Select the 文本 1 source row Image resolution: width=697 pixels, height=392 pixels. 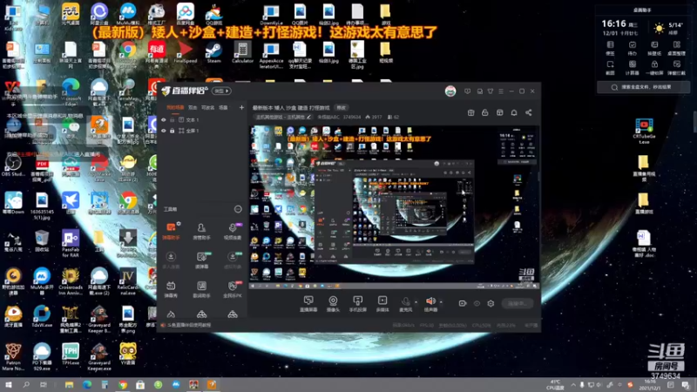click(202, 120)
